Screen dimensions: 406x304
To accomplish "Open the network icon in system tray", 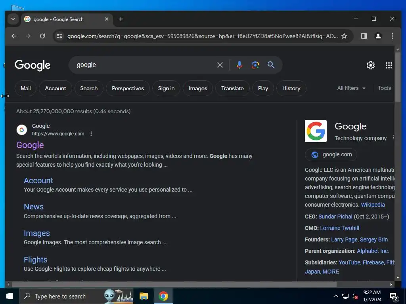I will (345, 296).
